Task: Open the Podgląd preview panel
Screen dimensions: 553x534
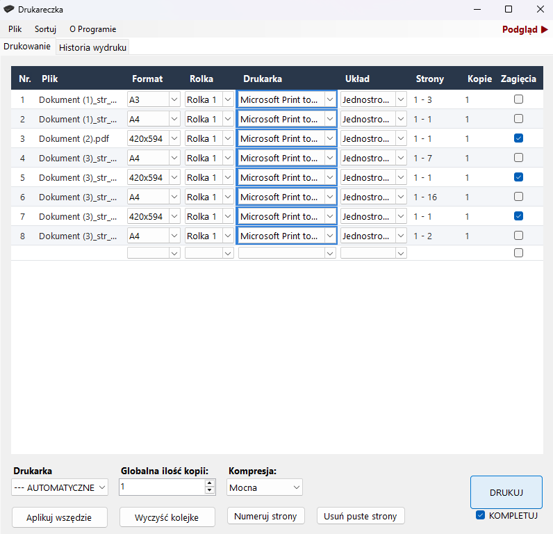Action: click(525, 29)
